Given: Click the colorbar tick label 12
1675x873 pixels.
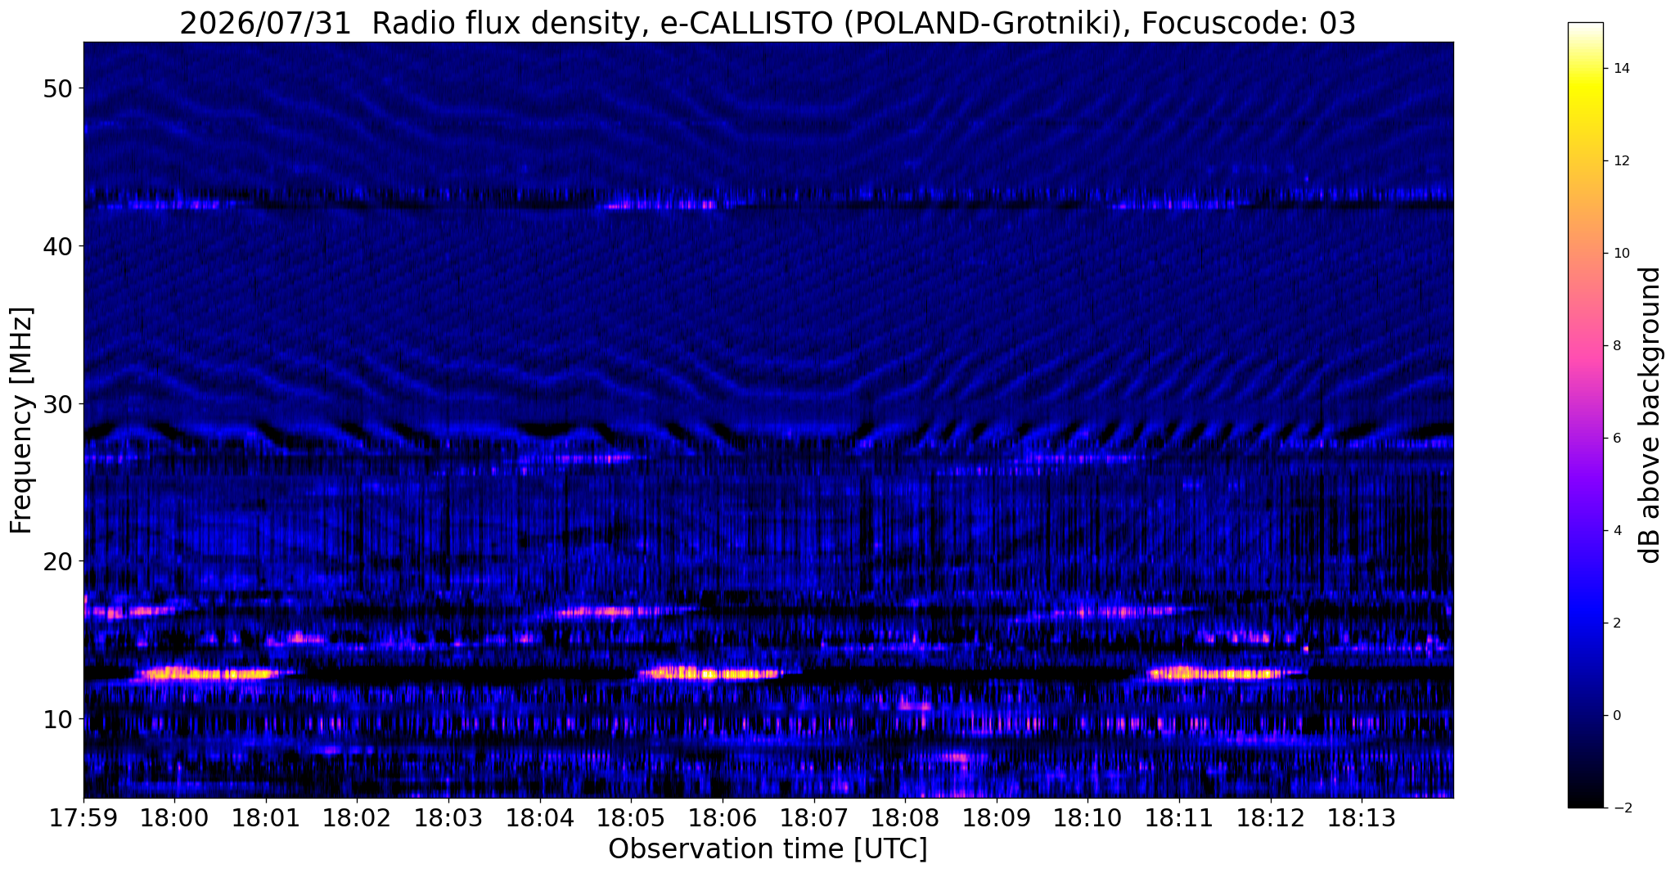Looking at the screenshot, I should [1620, 161].
